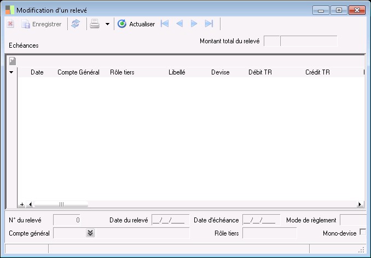The image size is (371, 258).
Task: Click the Actualiser refresh button
Action: (136, 24)
